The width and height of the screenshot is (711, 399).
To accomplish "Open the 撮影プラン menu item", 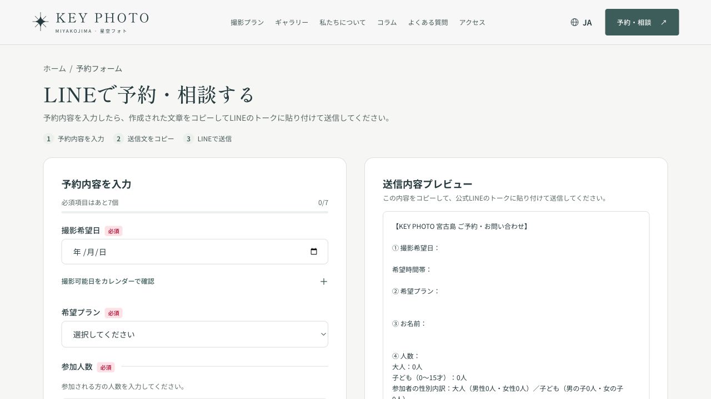I will [247, 22].
